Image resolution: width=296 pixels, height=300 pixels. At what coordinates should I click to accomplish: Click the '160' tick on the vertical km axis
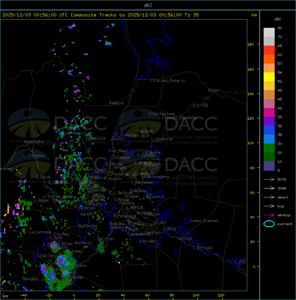(x=250, y=69)
